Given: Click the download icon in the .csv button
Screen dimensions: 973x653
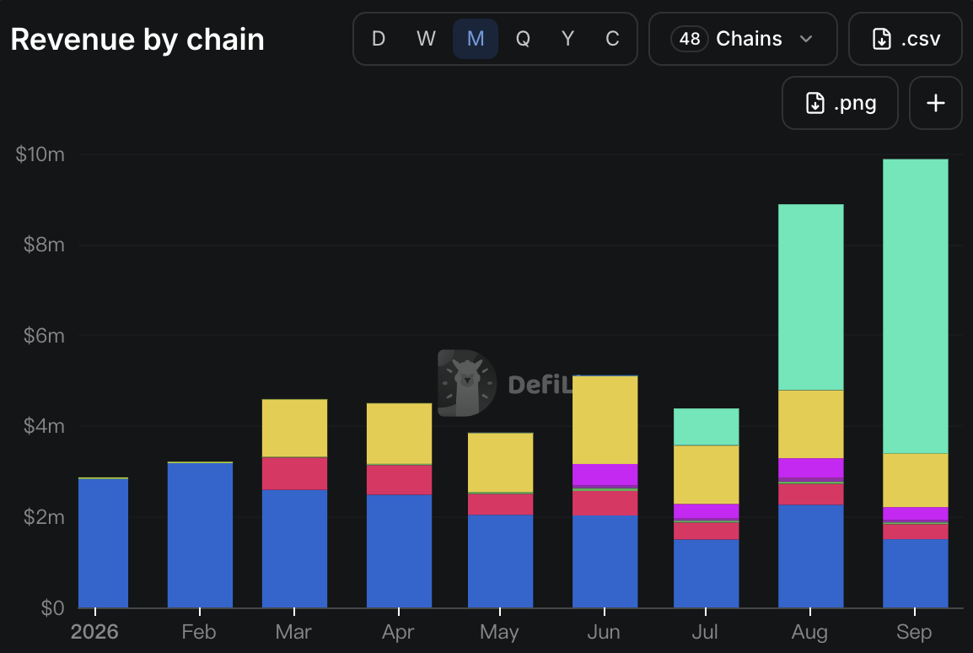Looking at the screenshot, I should tap(882, 39).
